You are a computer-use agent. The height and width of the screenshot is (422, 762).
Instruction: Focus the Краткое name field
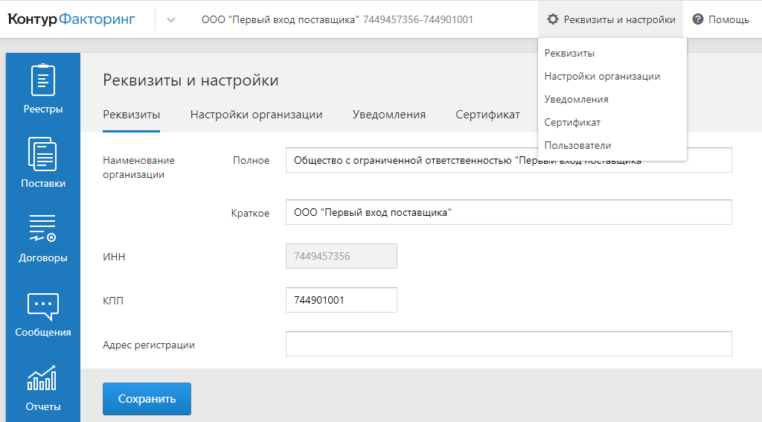[508, 212]
